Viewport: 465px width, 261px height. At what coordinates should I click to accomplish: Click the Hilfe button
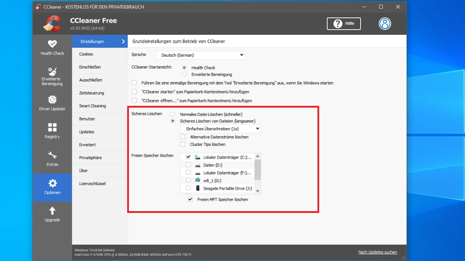344,24
